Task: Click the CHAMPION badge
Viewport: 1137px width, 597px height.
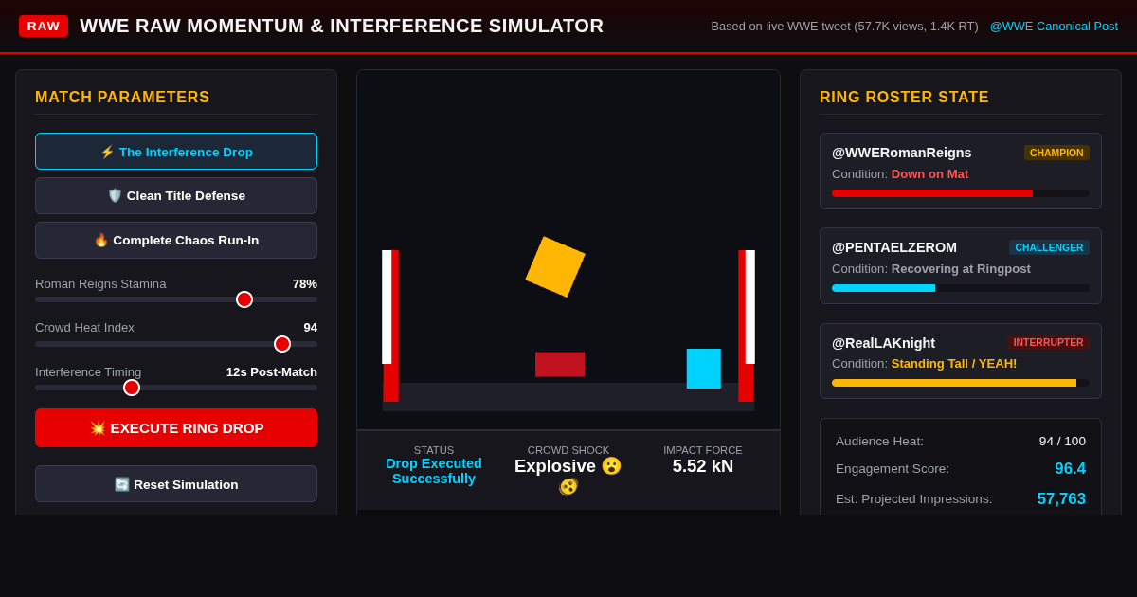Action: [x=1056, y=153]
